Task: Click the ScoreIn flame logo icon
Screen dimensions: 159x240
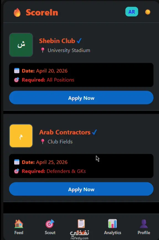Action: point(17,12)
